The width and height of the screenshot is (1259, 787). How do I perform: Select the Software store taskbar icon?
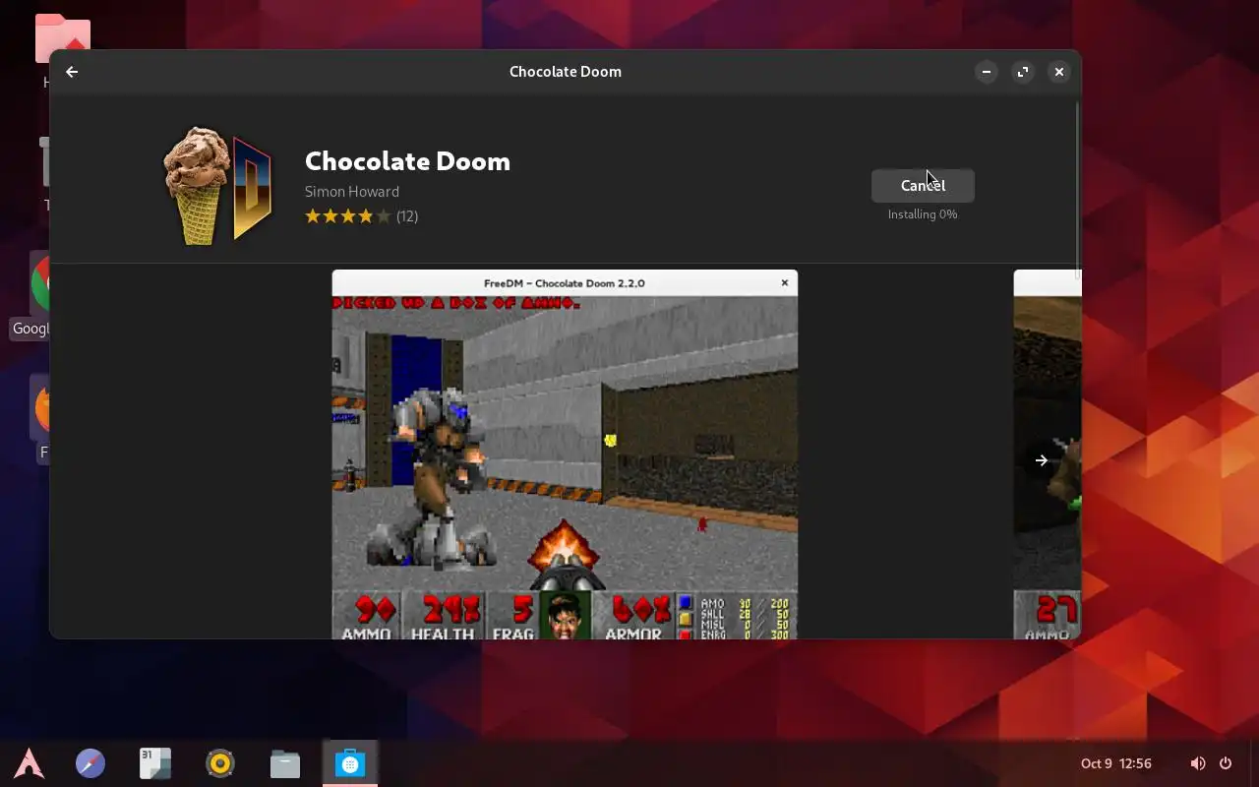click(350, 763)
